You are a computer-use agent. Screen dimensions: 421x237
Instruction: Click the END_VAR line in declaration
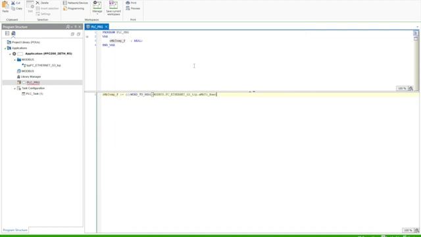pyautogui.click(x=109, y=45)
